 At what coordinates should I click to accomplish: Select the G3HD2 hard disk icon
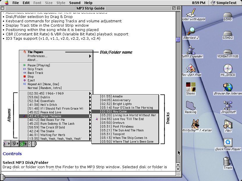(x=228, y=33)
